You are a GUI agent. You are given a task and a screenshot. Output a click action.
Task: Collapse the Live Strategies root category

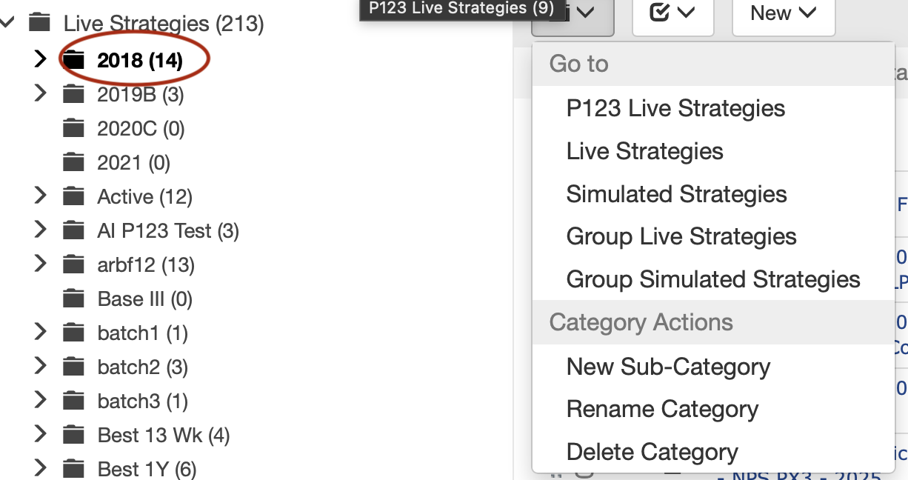click(7, 23)
